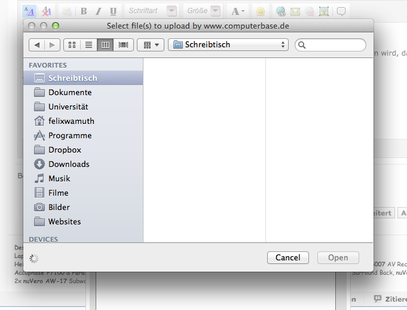407x310 pixels.
Task: Click the switch editor mode icon
Action: [x=29, y=11]
